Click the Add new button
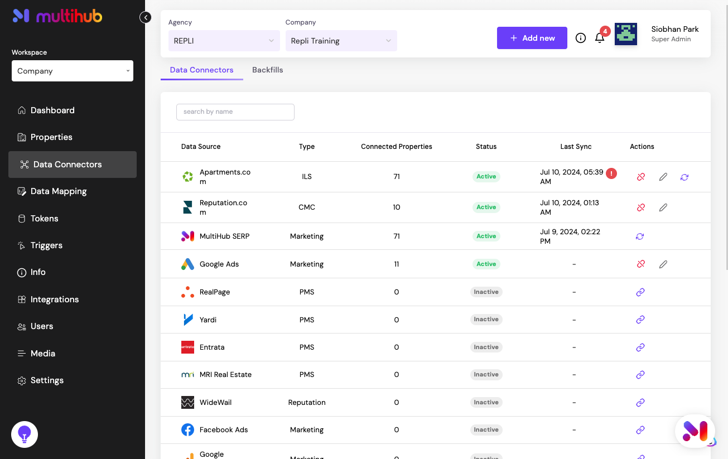 532,38
